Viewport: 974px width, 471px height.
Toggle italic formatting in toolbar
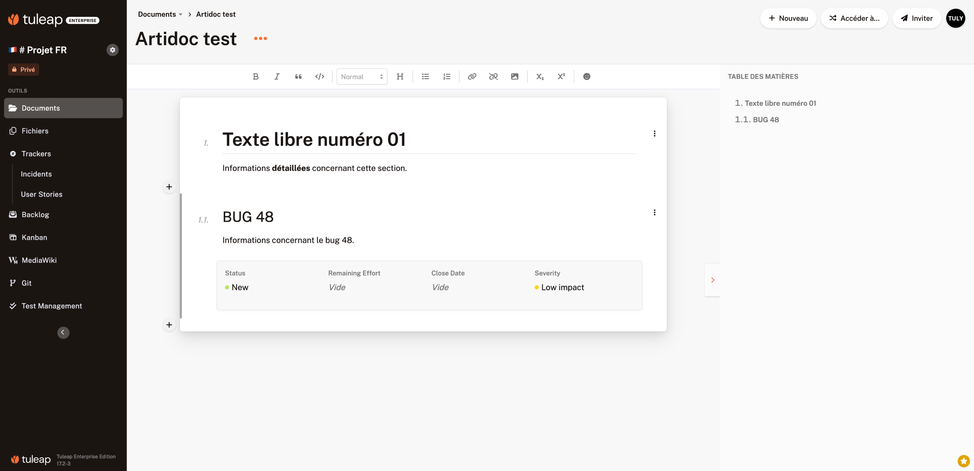pos(277,76)
